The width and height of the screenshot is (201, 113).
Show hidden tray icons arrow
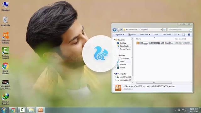(176, 110)
